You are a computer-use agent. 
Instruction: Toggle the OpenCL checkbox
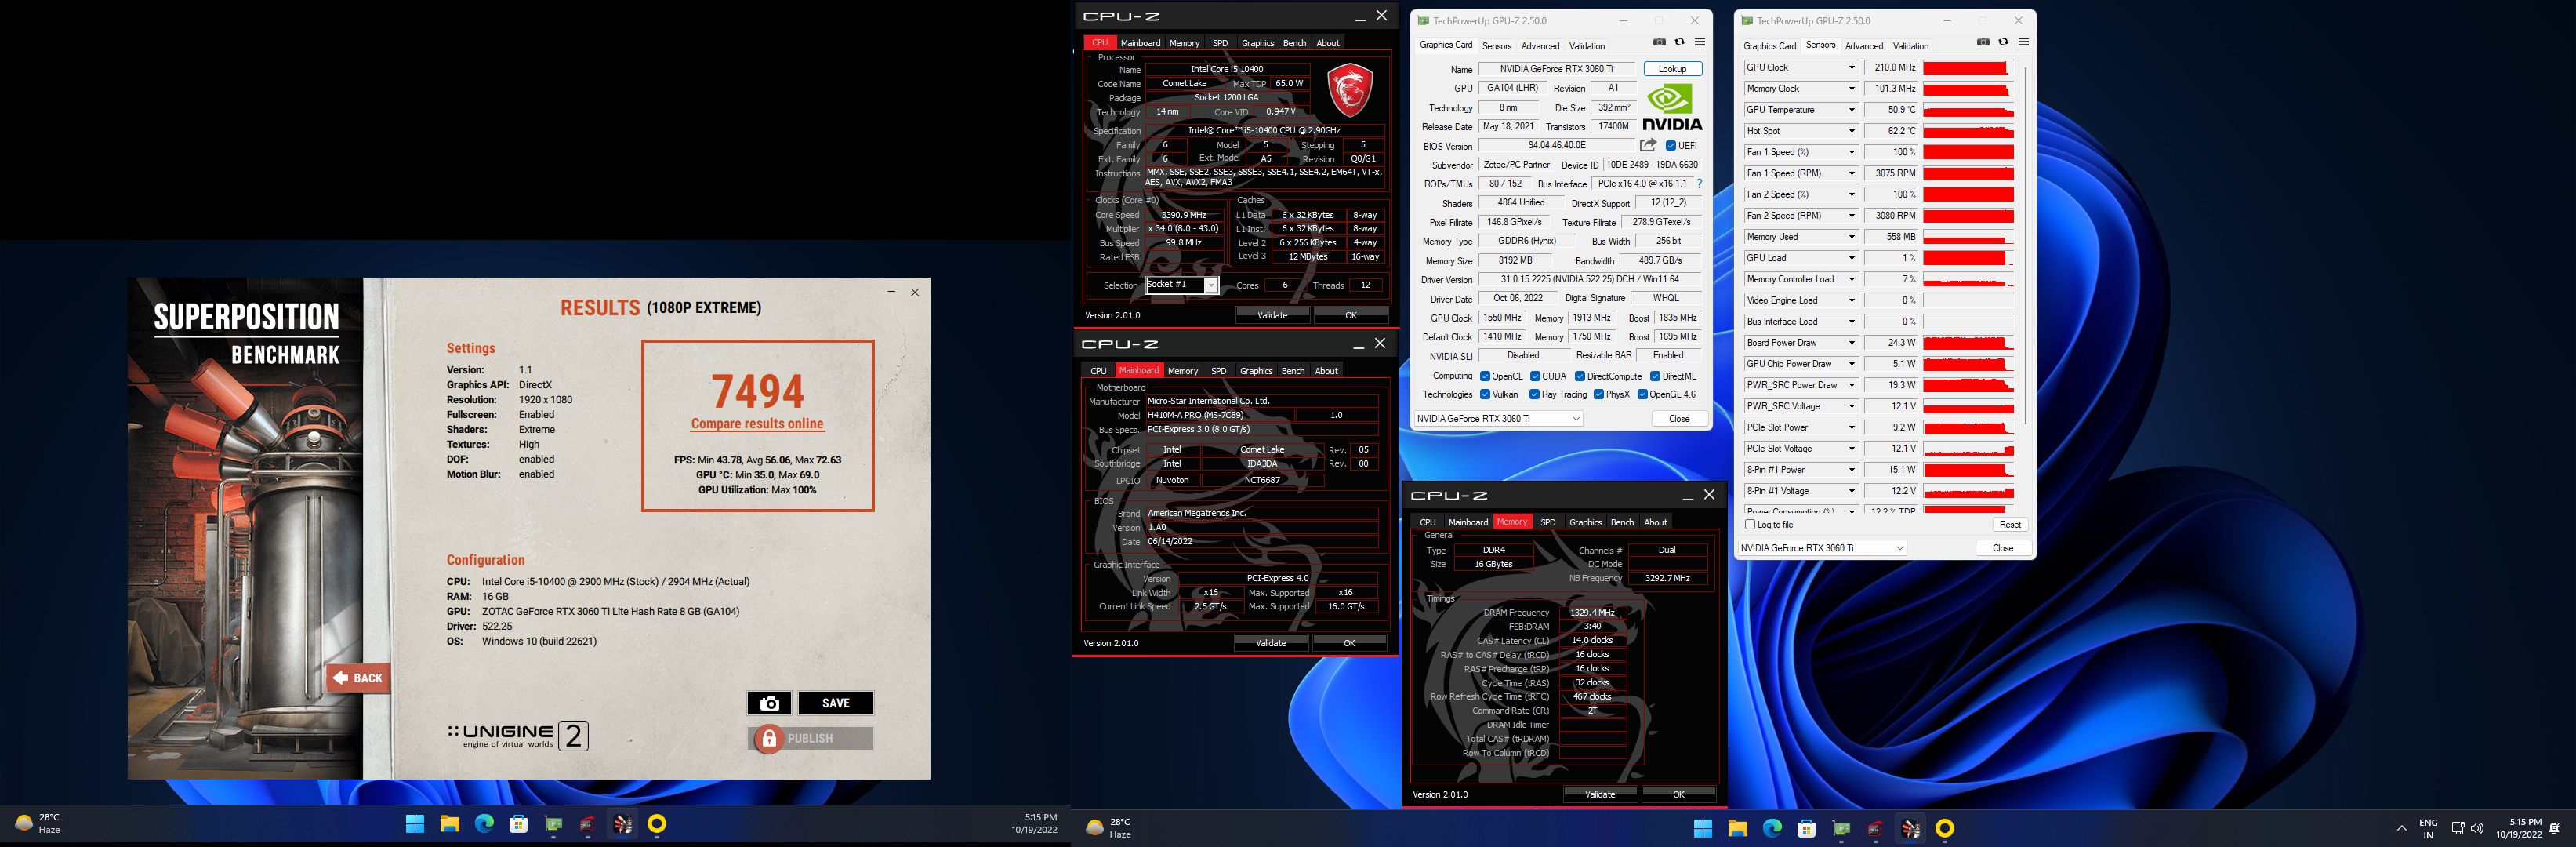pyautogui.click(x=1485, y=377)
